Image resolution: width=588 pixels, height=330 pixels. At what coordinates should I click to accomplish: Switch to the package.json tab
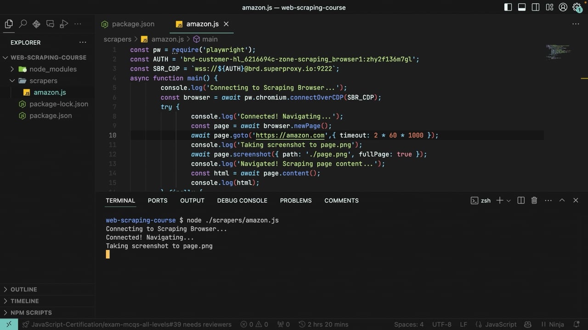[128, 24]
